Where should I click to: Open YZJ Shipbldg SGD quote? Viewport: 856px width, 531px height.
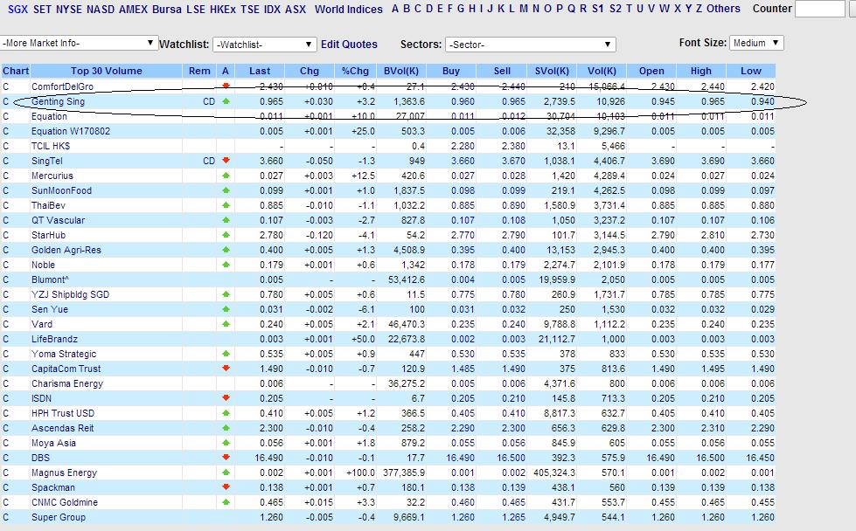pos(71,294)
